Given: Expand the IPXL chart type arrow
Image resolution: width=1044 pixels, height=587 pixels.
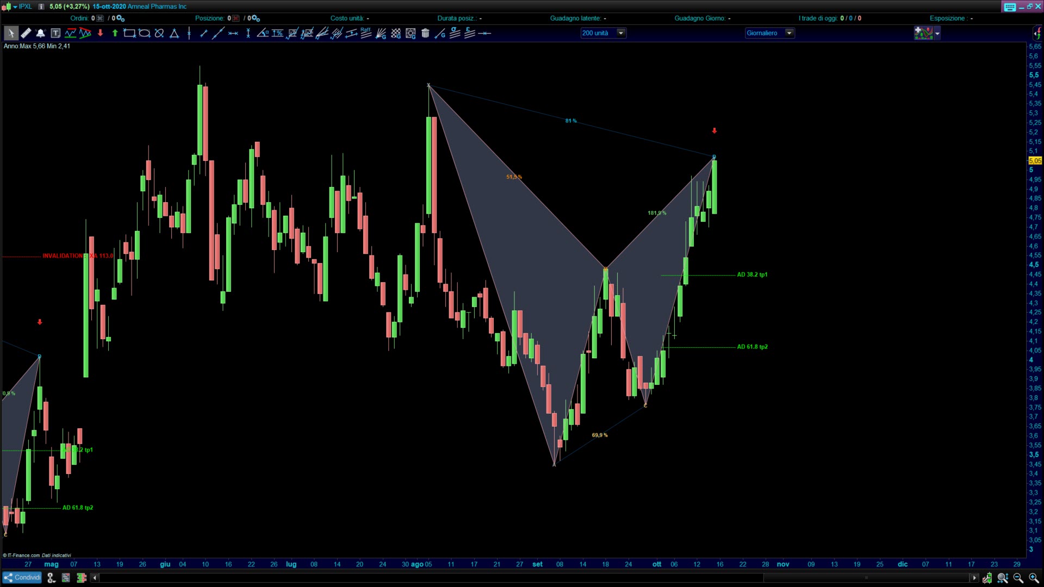Looking at the screenshot, I should pos(15,7).
